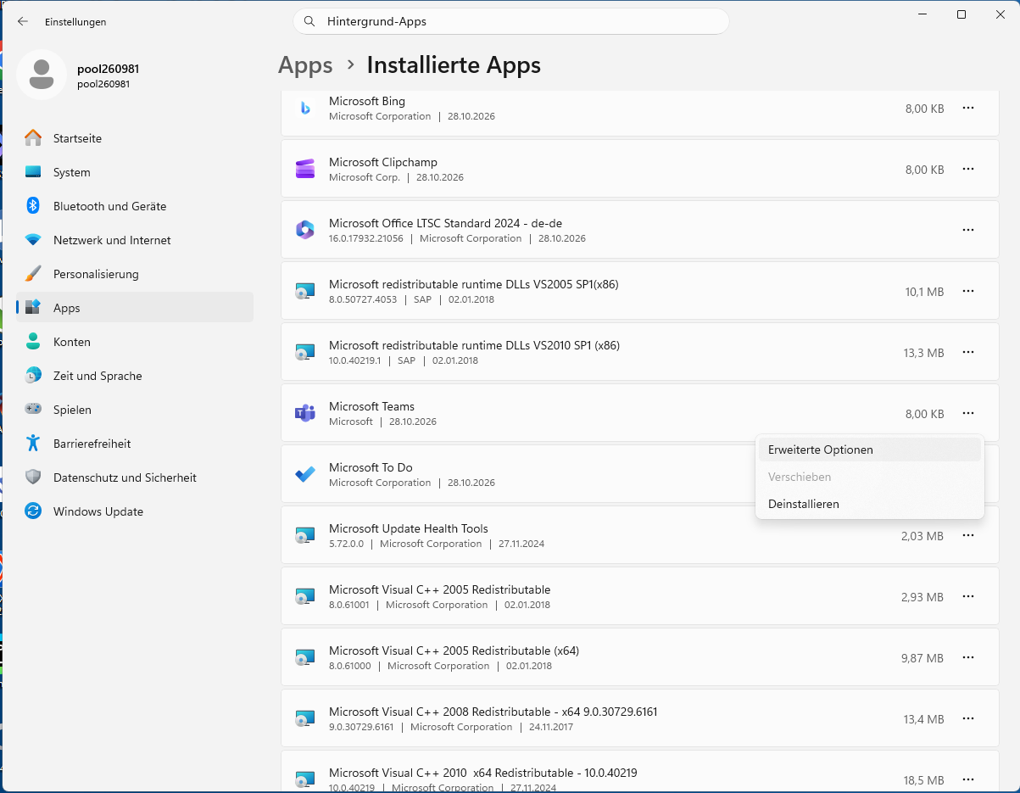Click the 13,3 MB size value
Screen dimensions: 1020x793
tap(924, 353)
